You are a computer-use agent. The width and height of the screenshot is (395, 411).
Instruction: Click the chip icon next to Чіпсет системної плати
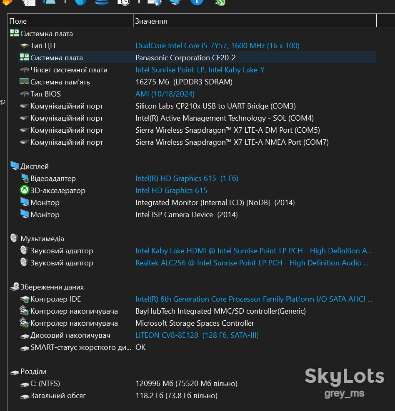[x=25, y=70]
